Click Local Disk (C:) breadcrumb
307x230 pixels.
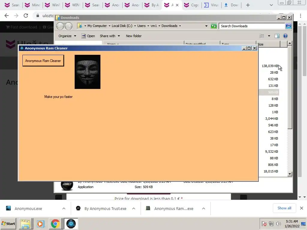[x=122, y=26]
